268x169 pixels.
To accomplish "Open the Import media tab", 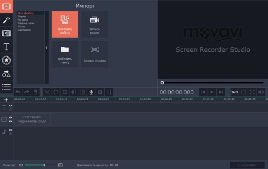I will pyautogui.click(x=7, y=7).
